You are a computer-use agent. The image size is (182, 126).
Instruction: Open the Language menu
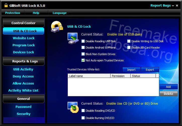[60, 13]
